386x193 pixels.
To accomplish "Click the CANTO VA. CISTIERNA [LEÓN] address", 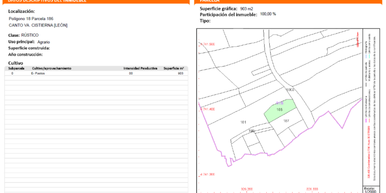I will [38, 25].
